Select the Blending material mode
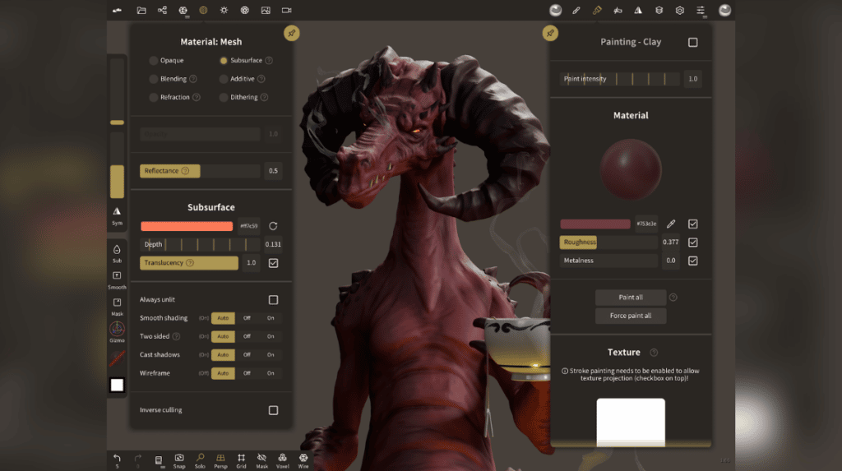This screenshot has width=842, height=471. (168, 79)
